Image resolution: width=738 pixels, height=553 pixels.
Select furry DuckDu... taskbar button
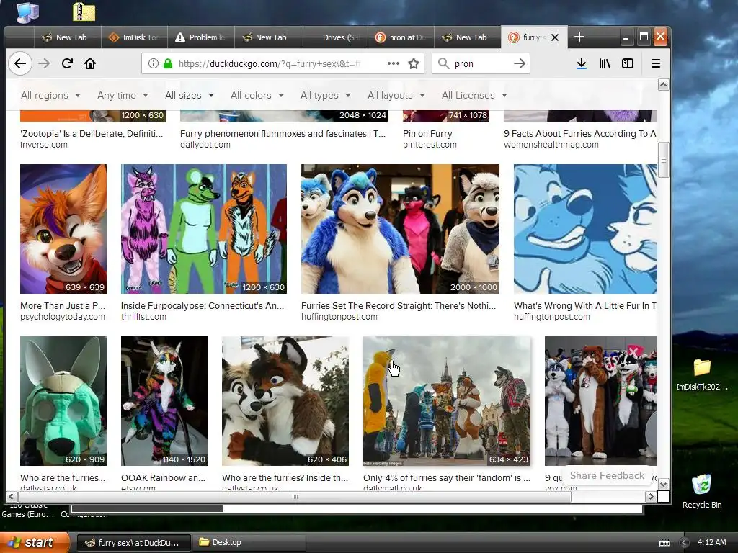[x=133, y=543]
